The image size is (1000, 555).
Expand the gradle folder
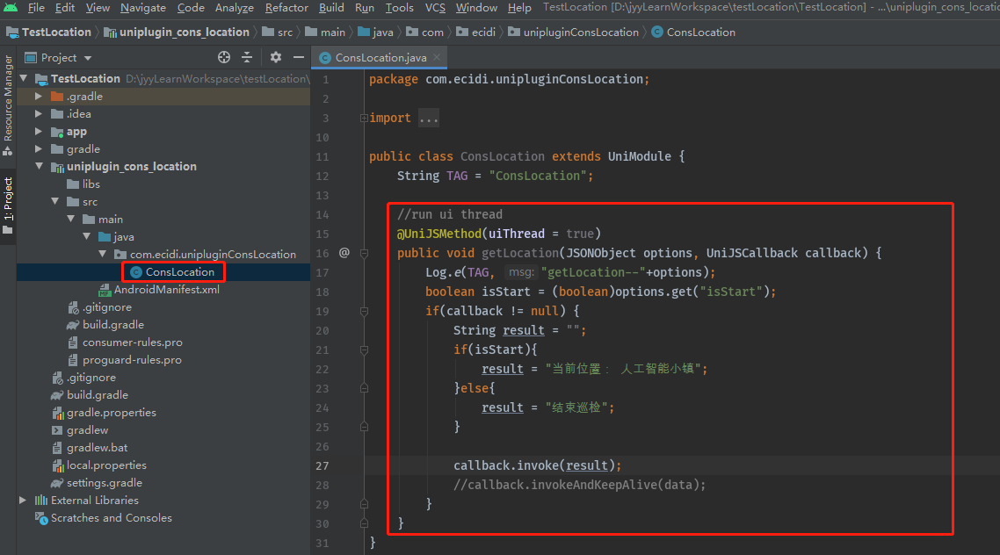[x=39, y=148]
